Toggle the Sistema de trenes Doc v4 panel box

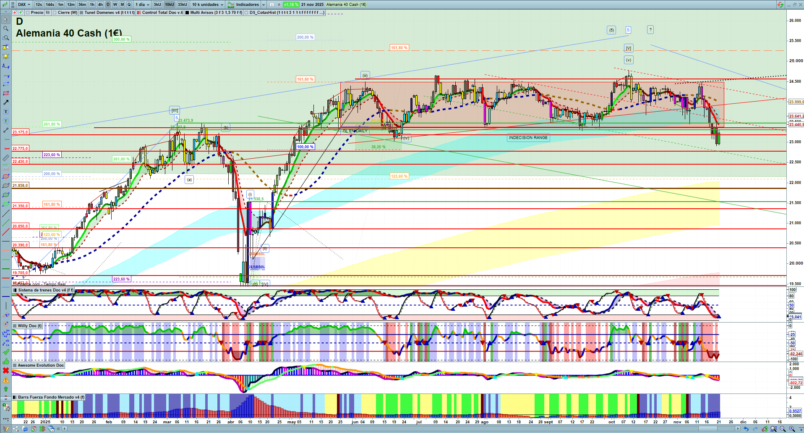(x=15, y=290)
